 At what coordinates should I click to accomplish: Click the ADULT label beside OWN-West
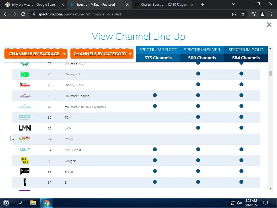coord(25,150)
